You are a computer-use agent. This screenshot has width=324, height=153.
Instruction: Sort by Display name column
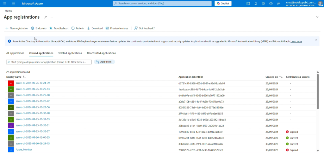point(16,77)
